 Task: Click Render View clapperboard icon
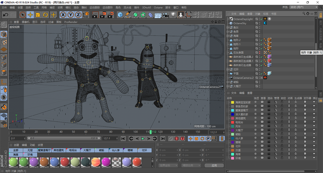tap(95, 15)
